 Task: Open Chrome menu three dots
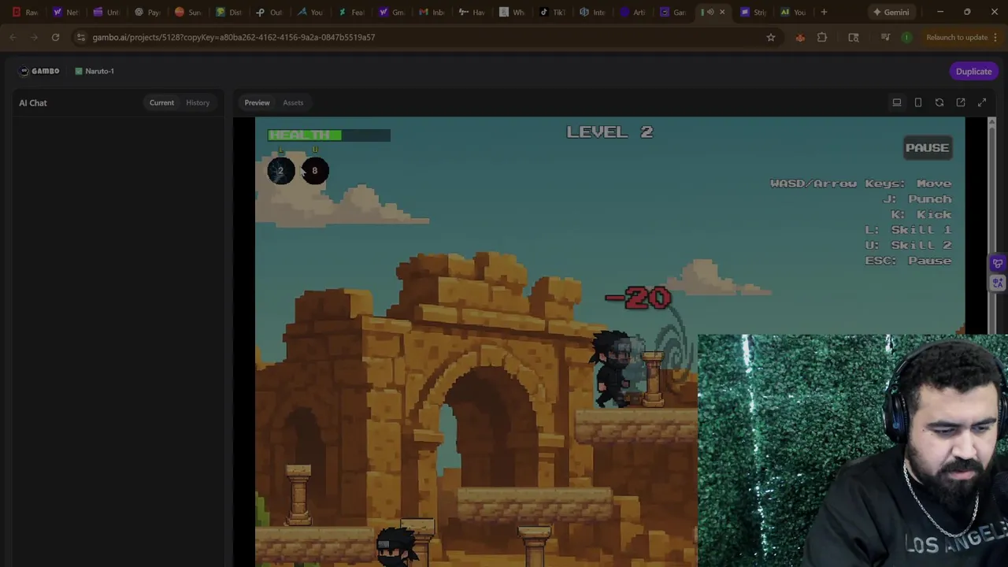click(x=997, y=37)
